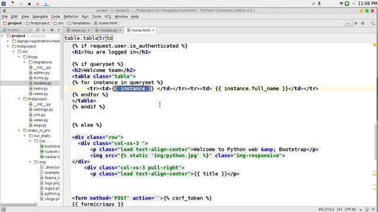Open the Edit menu
Image resolution: width=378 pixels, height=212 pixels.
click(14, 16)
